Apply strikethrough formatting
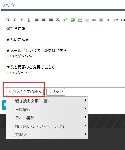Screen dimensions: 125x150 click(x=22, y=20)
